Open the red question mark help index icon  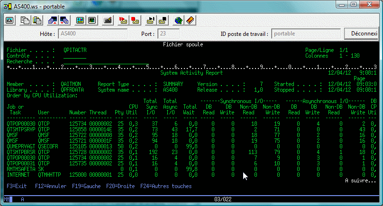click(x=190, y=20)
